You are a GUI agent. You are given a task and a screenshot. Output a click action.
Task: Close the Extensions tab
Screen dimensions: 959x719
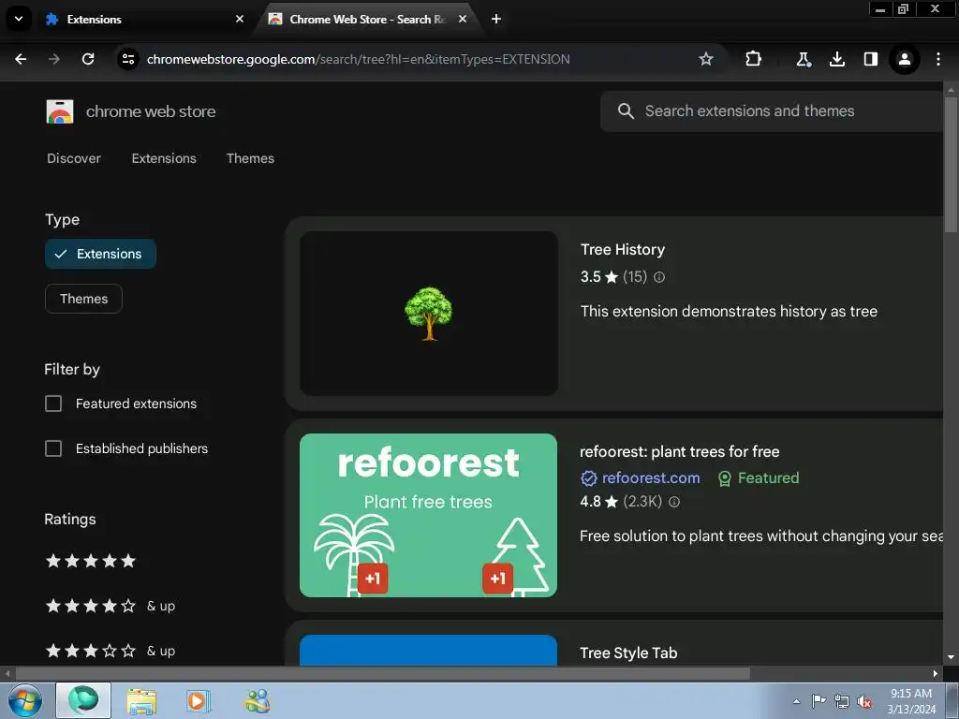click(x=240, y=19)
